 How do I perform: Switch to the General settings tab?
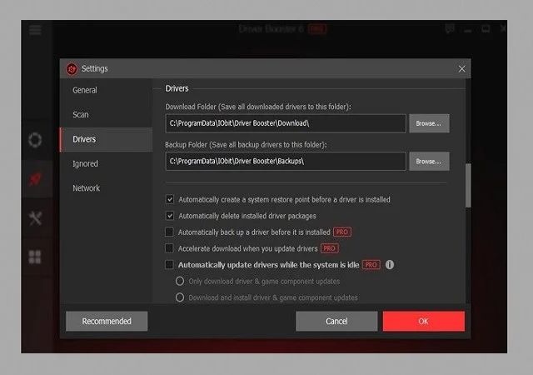tap(106, 90)
